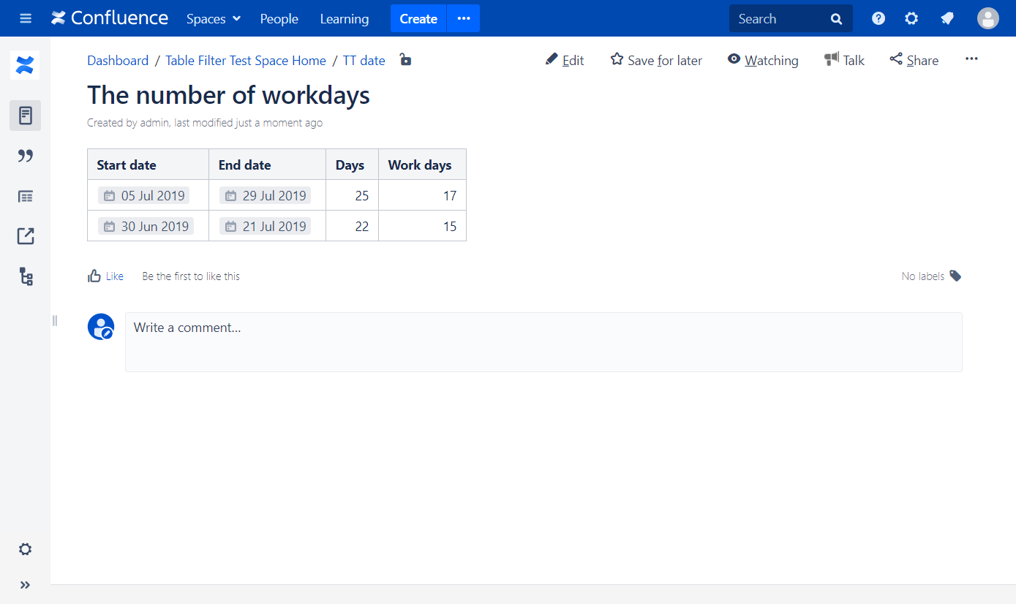Open the space Calendars icon in sidebar
The height and width of the screenshot is (604, 1016).
(x=25, y=196)
